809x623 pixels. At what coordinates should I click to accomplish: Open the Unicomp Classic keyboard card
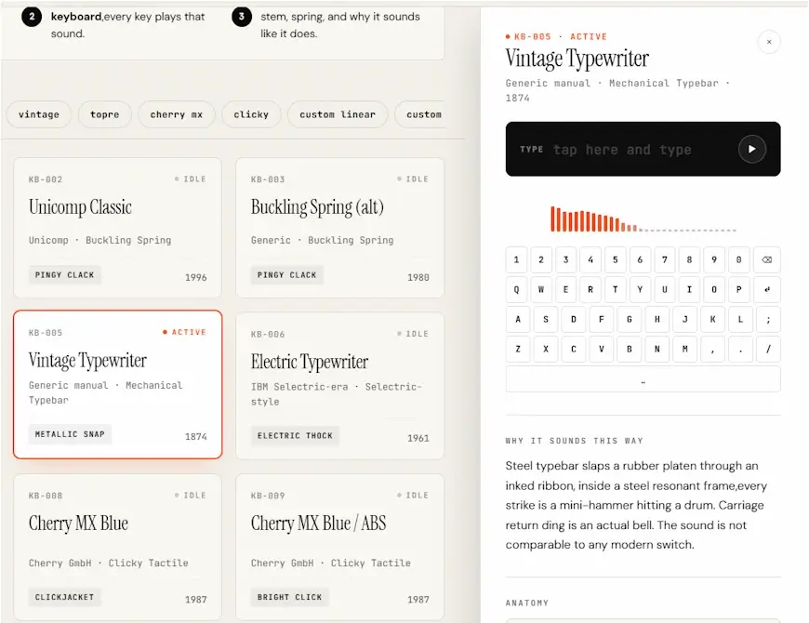pyautogui.click(x=117, y=226)
